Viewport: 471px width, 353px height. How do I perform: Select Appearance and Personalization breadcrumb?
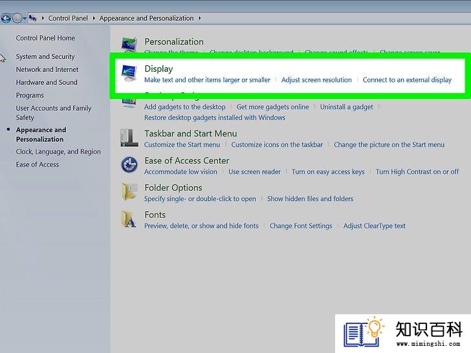click(147, 18)
